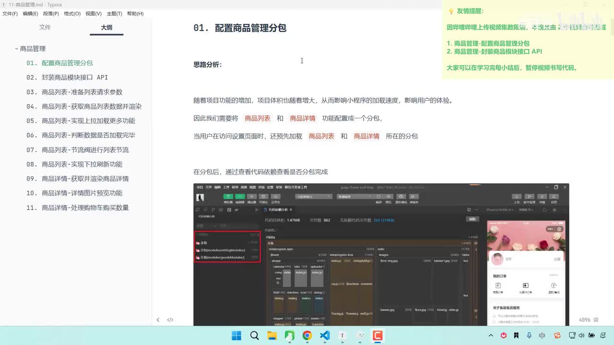Click the paragraph starting 随着项目功能的增加

pyautogui.click(x=323, y=101)
